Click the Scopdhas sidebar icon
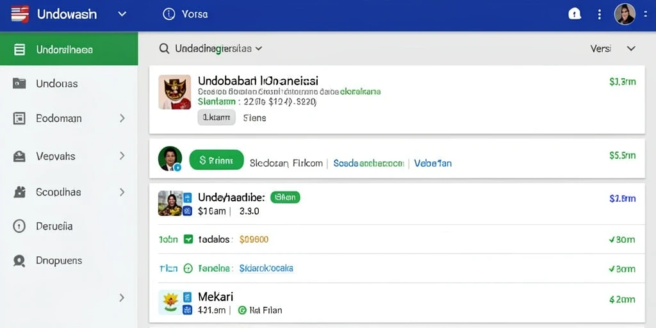 [x=19, y=192]
